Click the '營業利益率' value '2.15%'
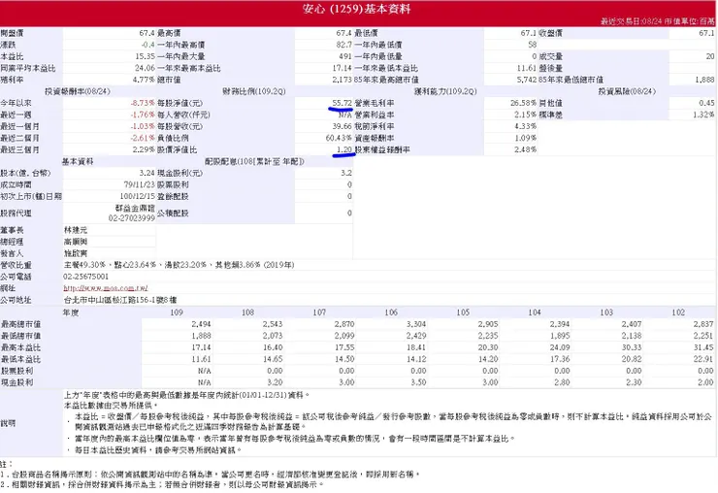 (x=525, y=115)
